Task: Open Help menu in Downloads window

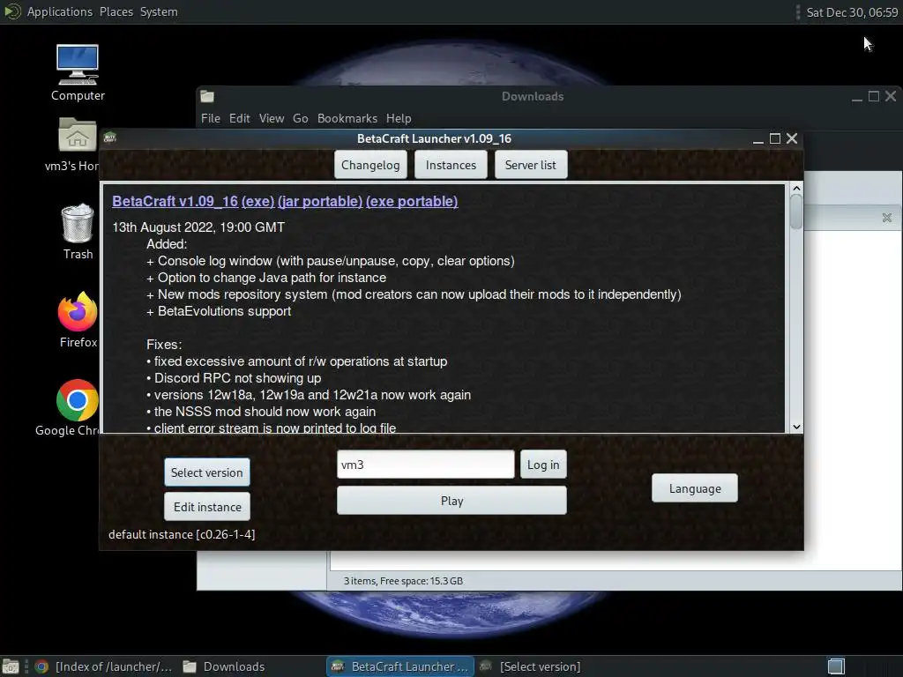Action: [x=399, y=118]
